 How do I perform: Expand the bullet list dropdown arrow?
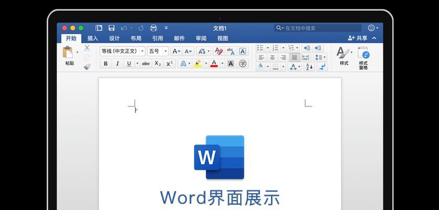coord(267,48)
